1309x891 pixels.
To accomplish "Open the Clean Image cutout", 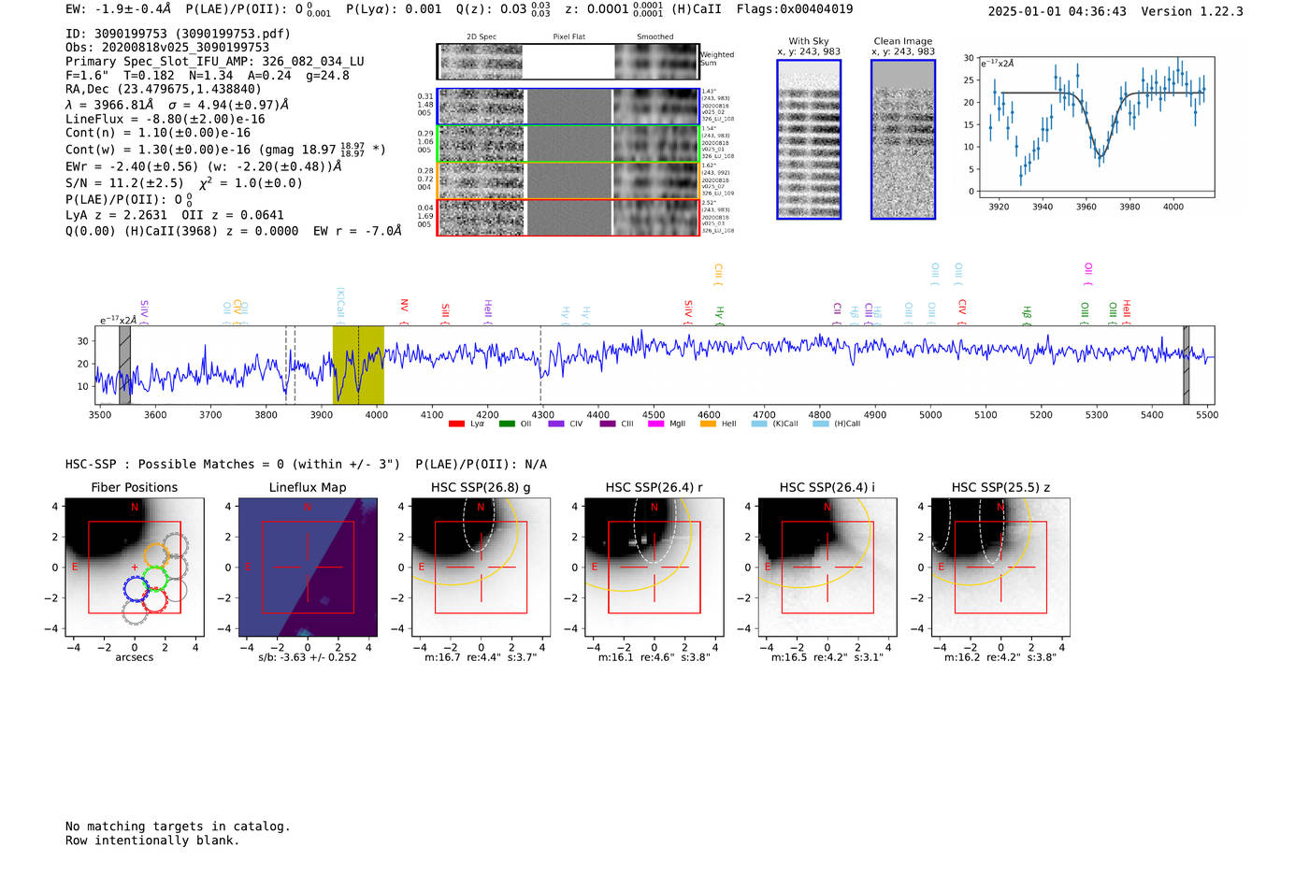I will 903,139.
